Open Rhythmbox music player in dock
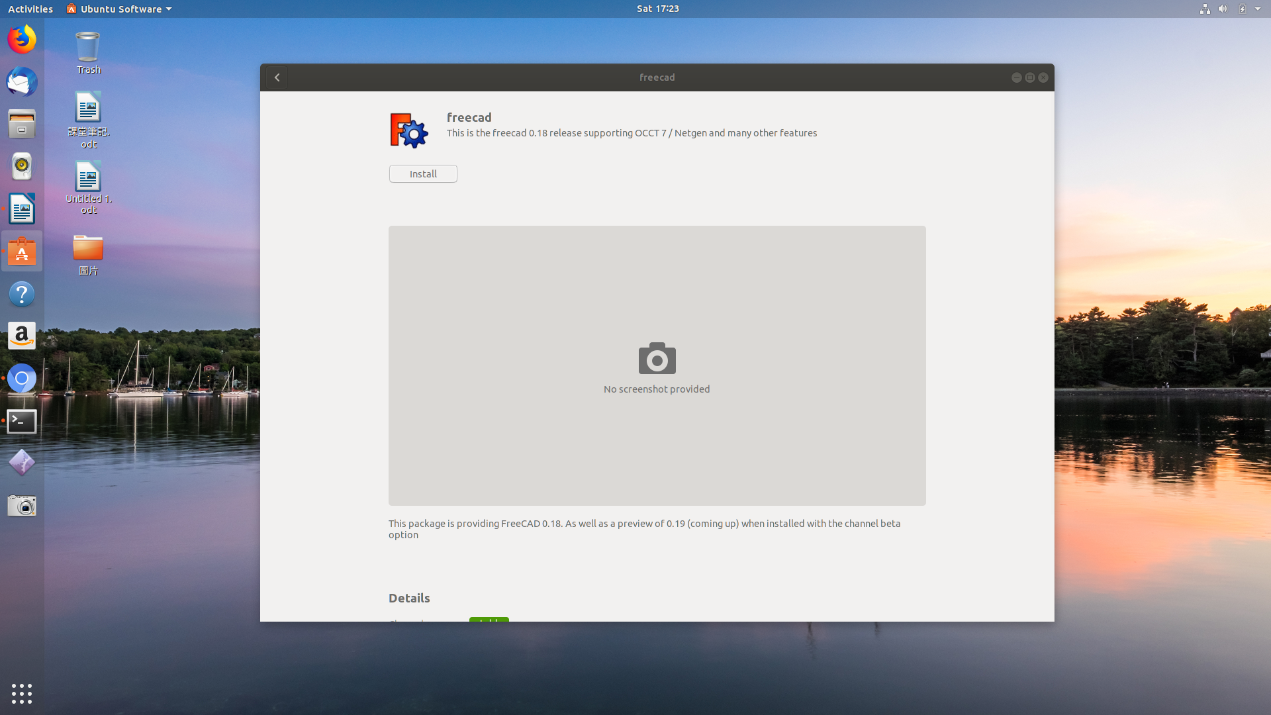Image resolution: width=1271 pixels, height=715 pixels. (x=22, y=167)
